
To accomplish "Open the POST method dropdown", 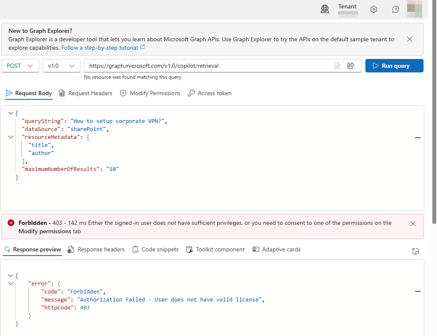I will 20,66.
